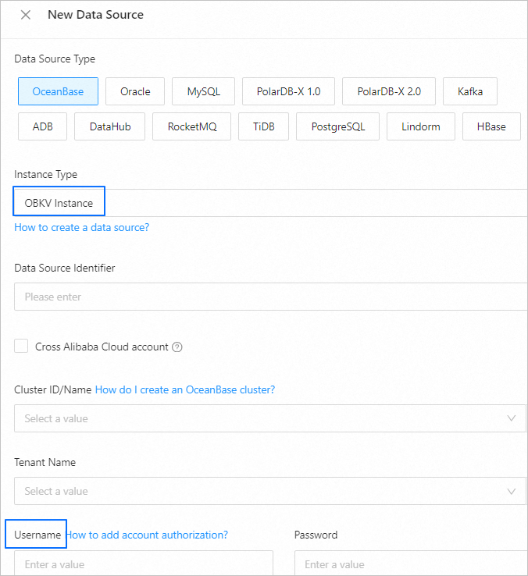Screen dimensions: 528x576
Task: Open How to add account authorization link
Action: (x=147, y=535)
